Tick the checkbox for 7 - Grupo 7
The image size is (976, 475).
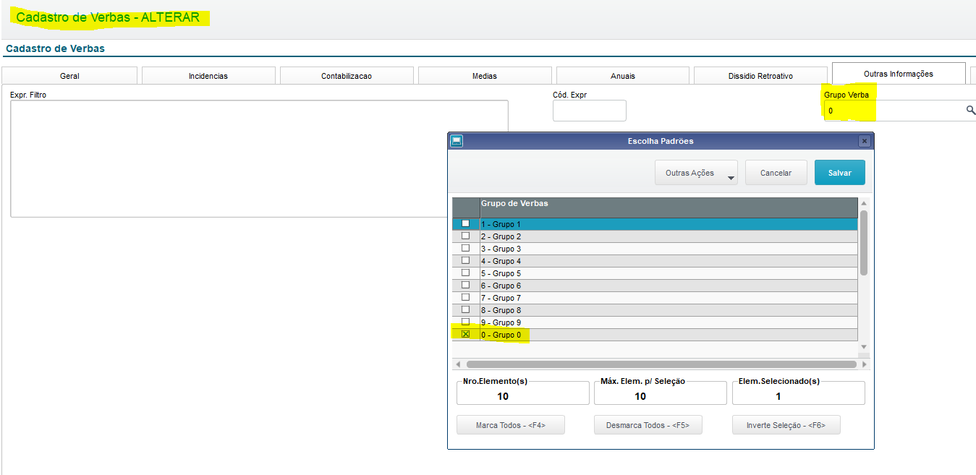tap(465, 298)
